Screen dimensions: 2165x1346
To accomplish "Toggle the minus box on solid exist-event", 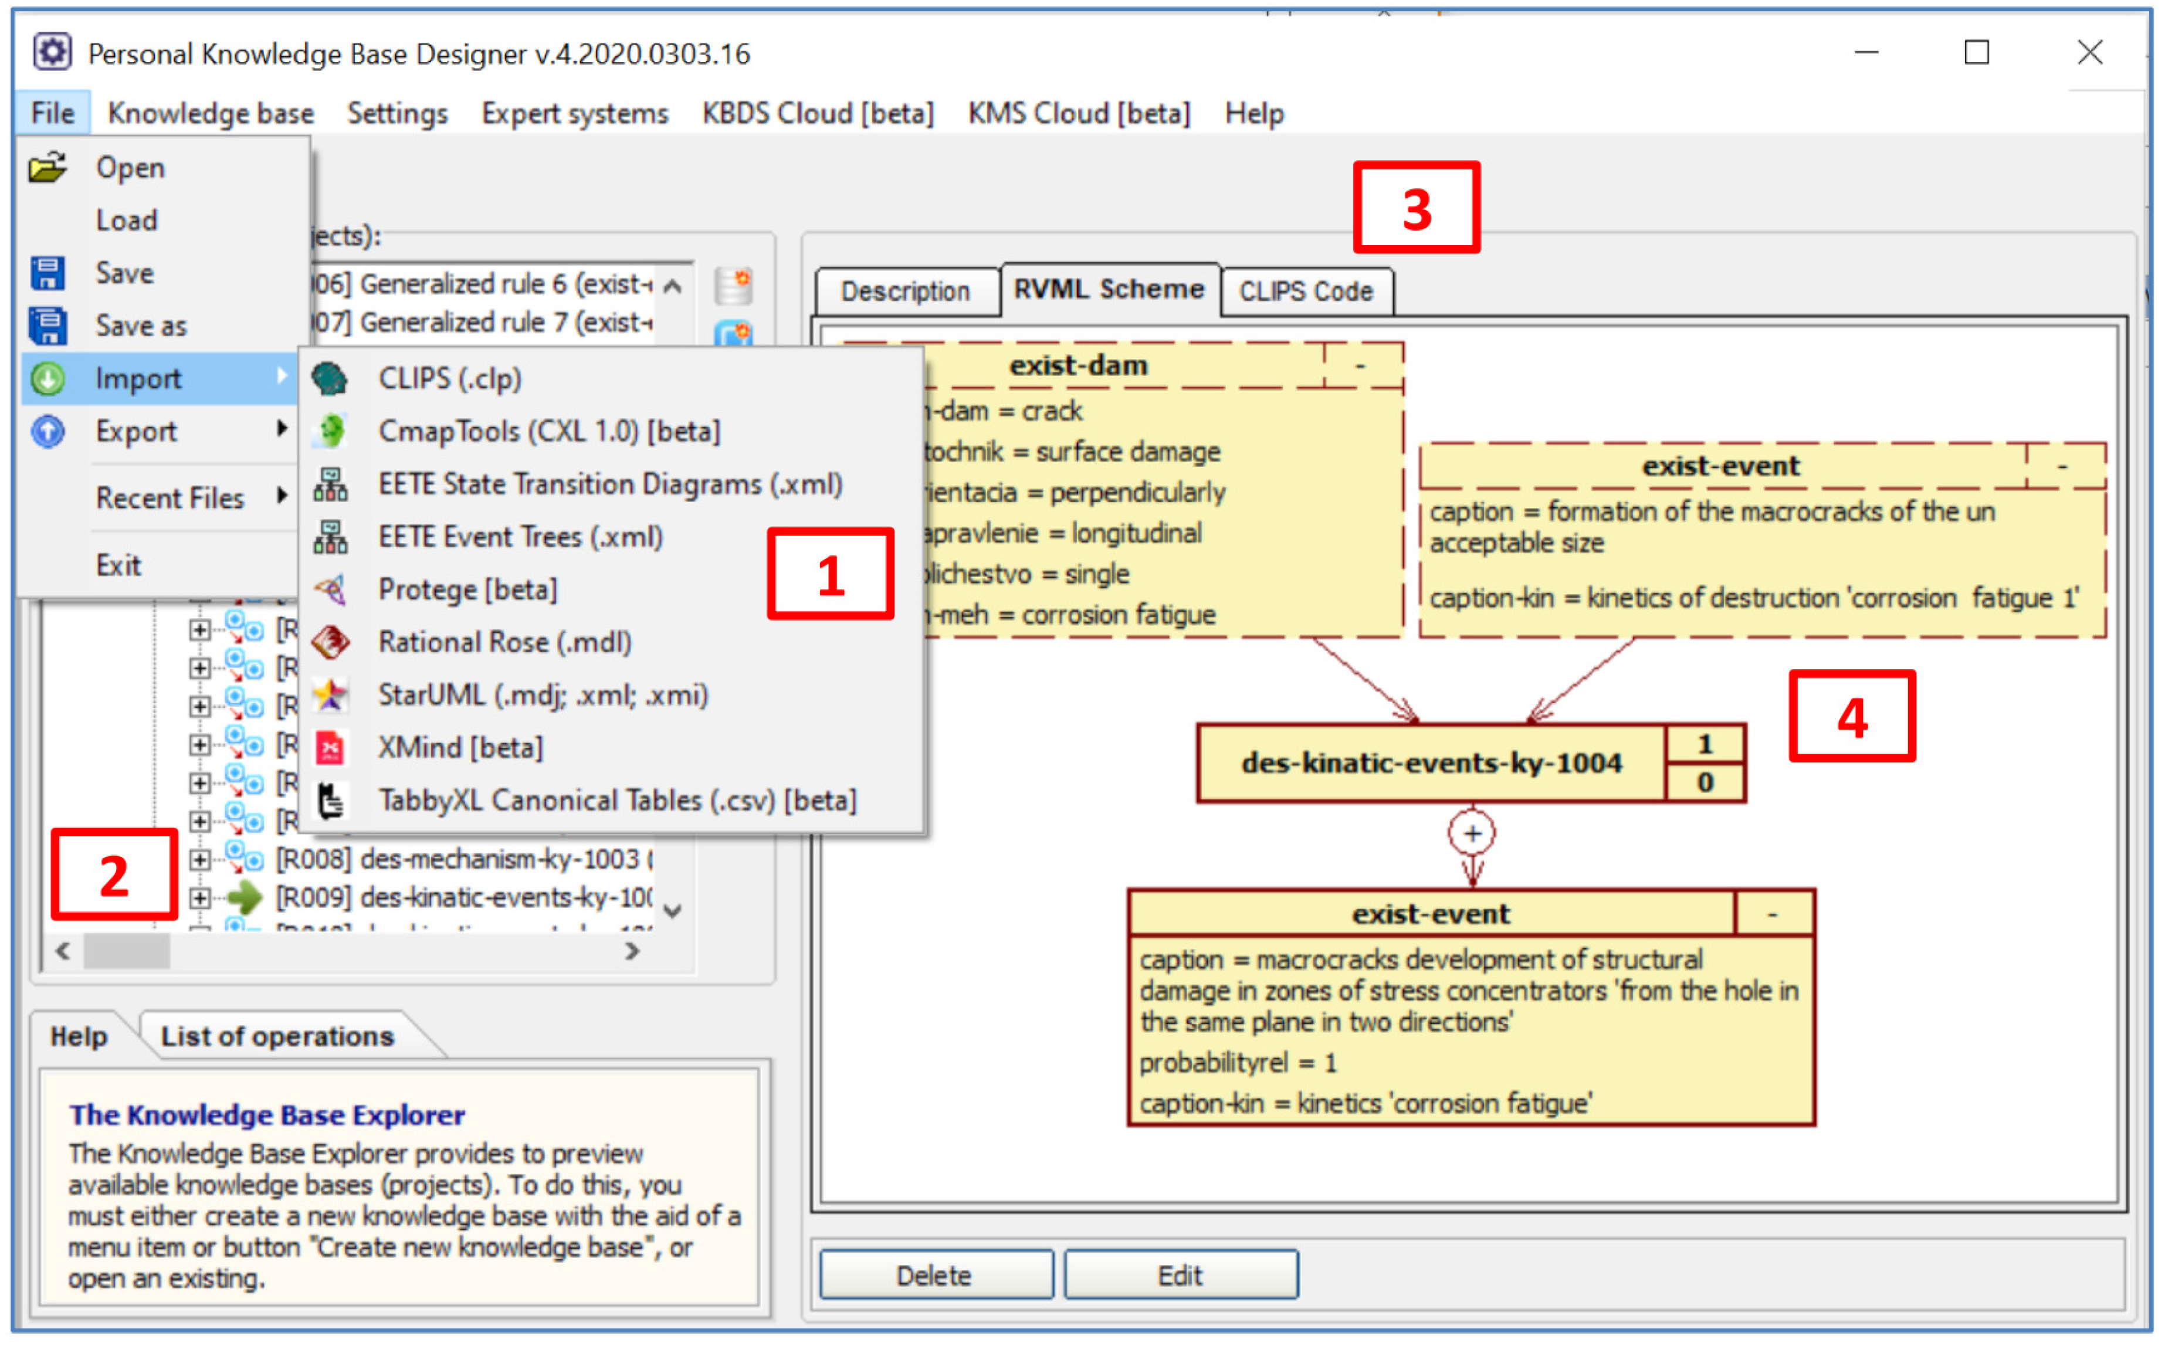I will pyautogui.click(x=1773, y=915).
